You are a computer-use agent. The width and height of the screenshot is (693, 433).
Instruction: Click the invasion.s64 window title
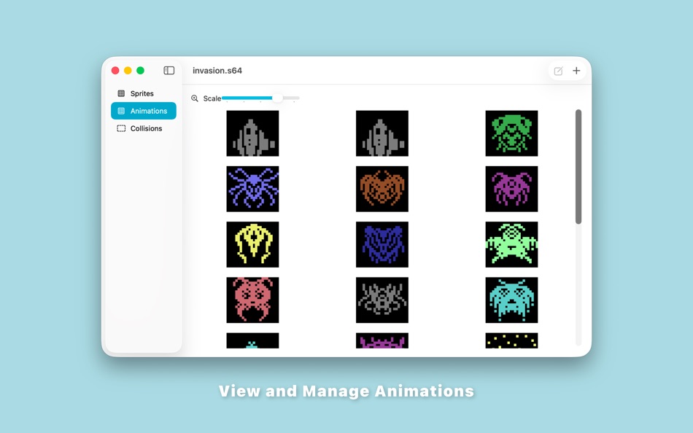tap(217, 71)
